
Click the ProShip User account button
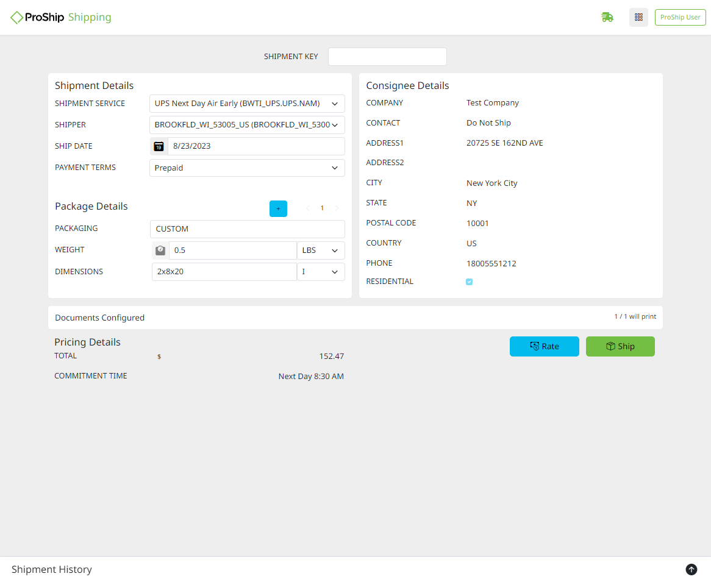point(680,17)
